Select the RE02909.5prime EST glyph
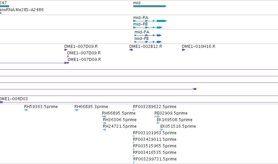Screen dimensions: 278x164 coord(157,117)
